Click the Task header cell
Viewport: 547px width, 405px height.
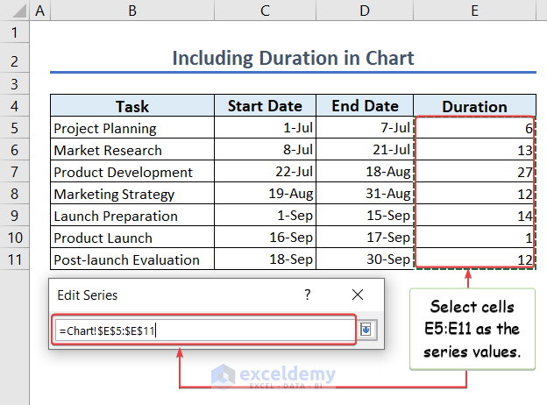(131, 106)
